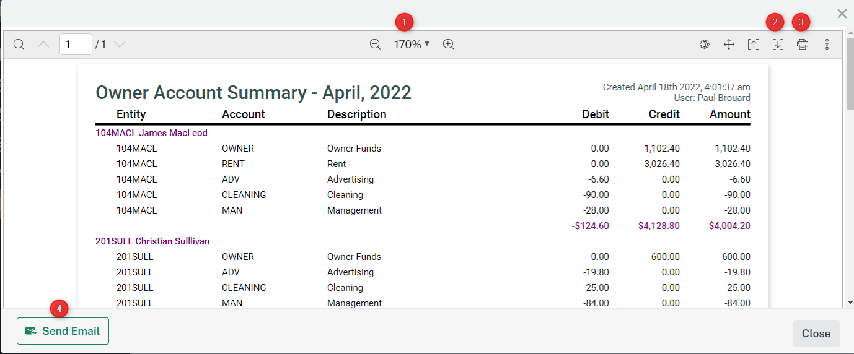This screenshot has height=354, width=854.
Task: Click the current page number field
Action: click(x=76, y=45)
